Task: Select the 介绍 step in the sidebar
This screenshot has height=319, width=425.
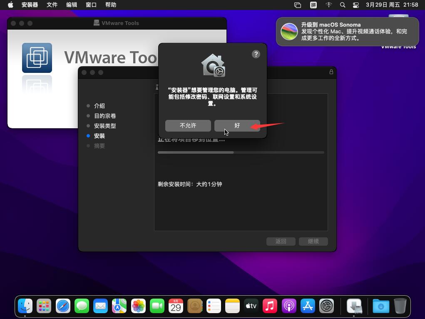Action: click(99, 106)
